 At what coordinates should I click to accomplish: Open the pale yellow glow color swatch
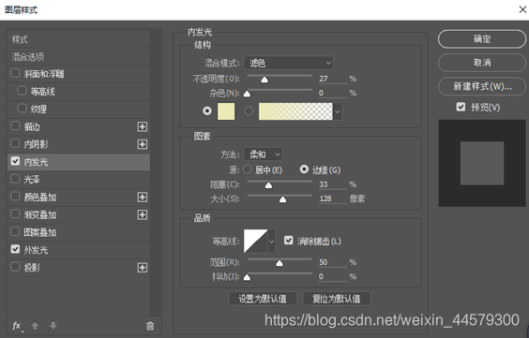coord(226,111)
